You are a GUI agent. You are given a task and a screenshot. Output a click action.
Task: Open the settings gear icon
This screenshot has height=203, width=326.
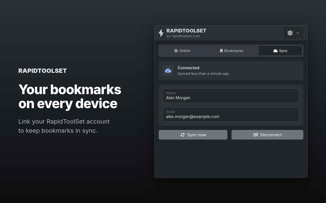pos(290,33)
